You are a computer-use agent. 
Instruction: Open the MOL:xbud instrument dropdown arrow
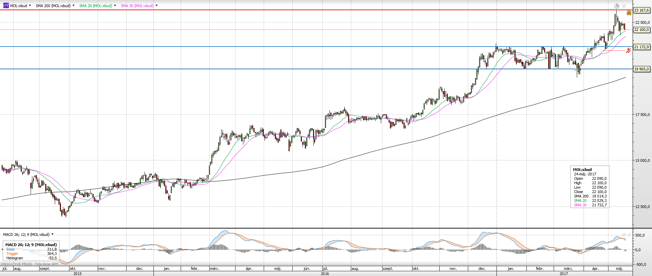coord(30,5)
